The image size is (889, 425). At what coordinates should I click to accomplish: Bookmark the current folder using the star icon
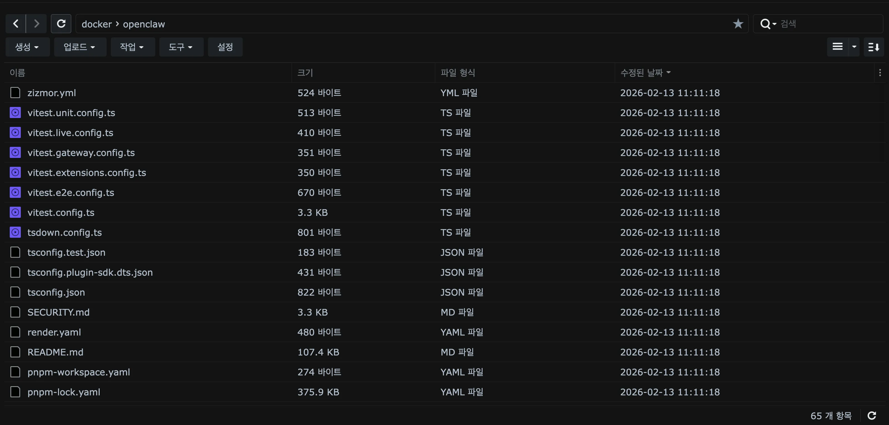pyautogui.click(x=738, y=24)
